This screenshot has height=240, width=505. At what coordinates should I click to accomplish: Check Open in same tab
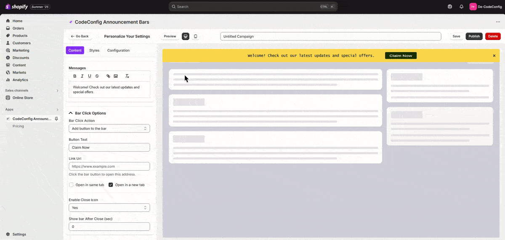point(71,185)
